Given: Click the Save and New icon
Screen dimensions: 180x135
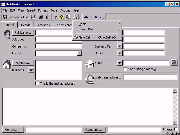Looking at the screenshot, I should pos(33,17).
